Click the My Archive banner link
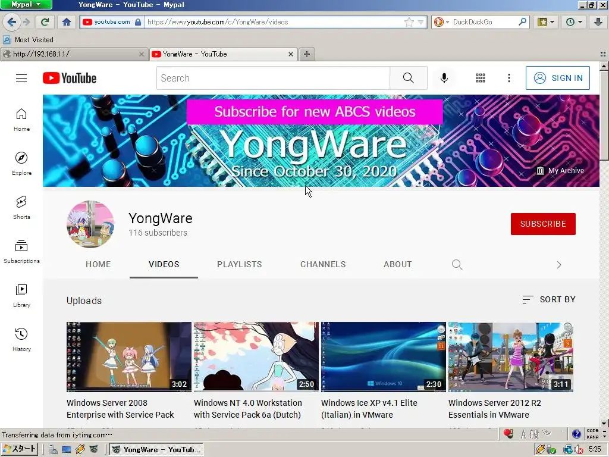This screenshot has height=457, width=609. (560, 171)
